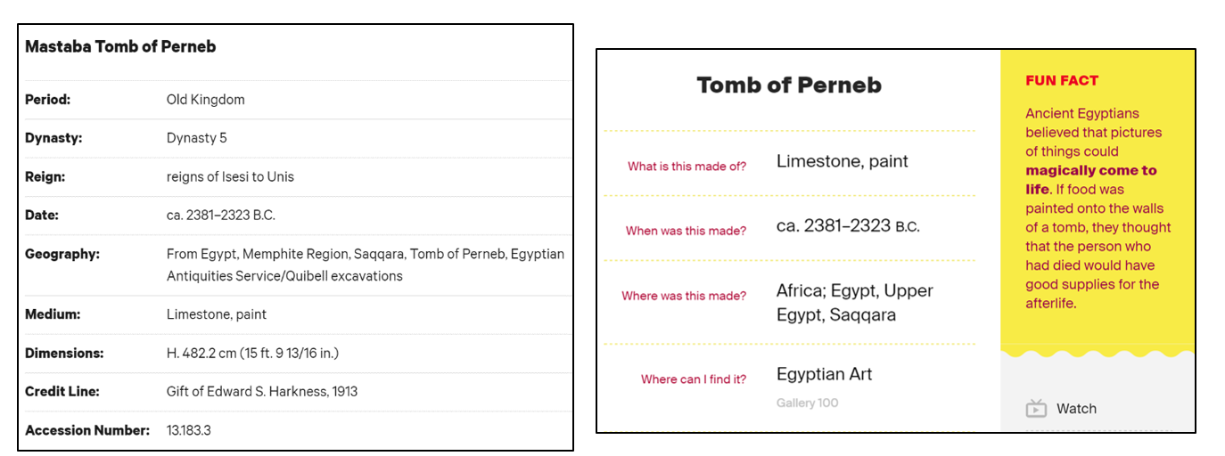
Task: Click the Egyptian Art location text
Action: coord(824,374)
